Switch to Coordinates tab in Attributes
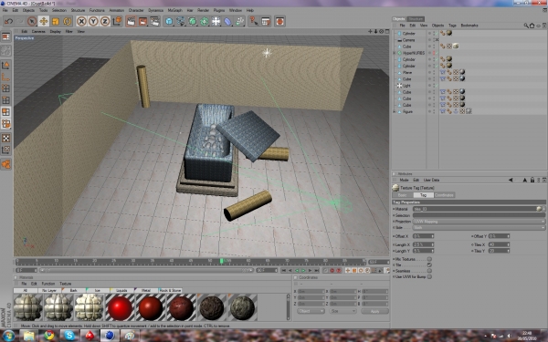Viewport: 548px width, 342px height. point(444,195)
